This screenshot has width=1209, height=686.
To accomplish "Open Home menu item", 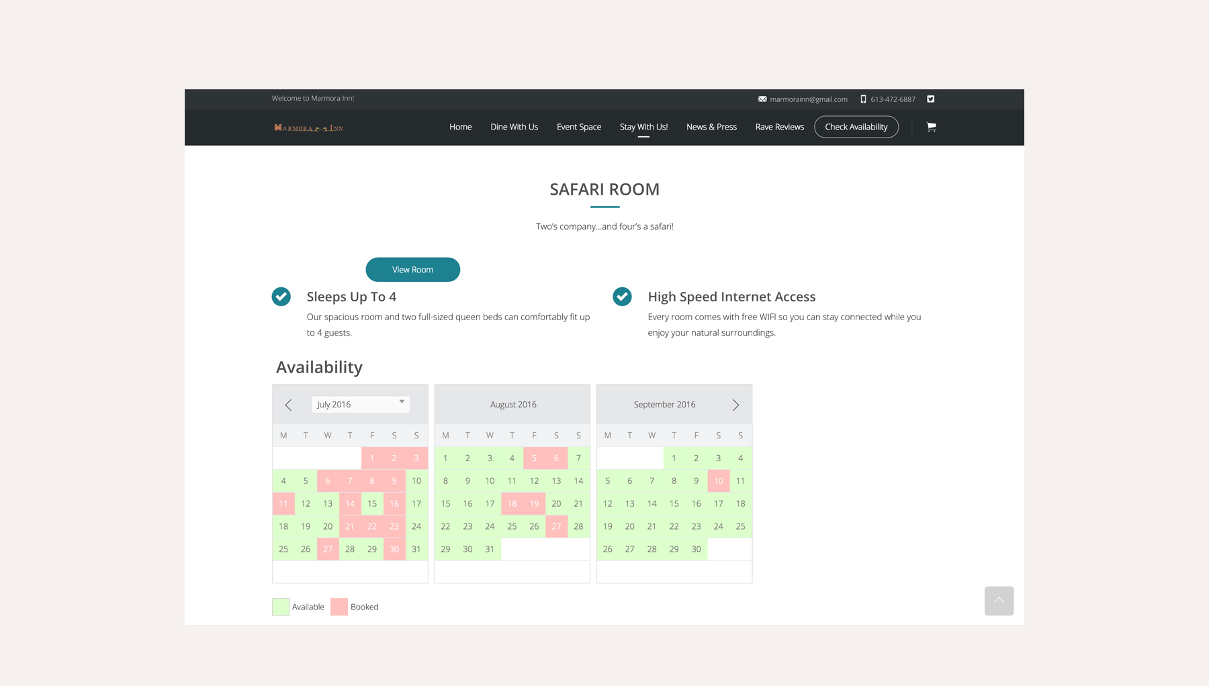I will 461,127.
